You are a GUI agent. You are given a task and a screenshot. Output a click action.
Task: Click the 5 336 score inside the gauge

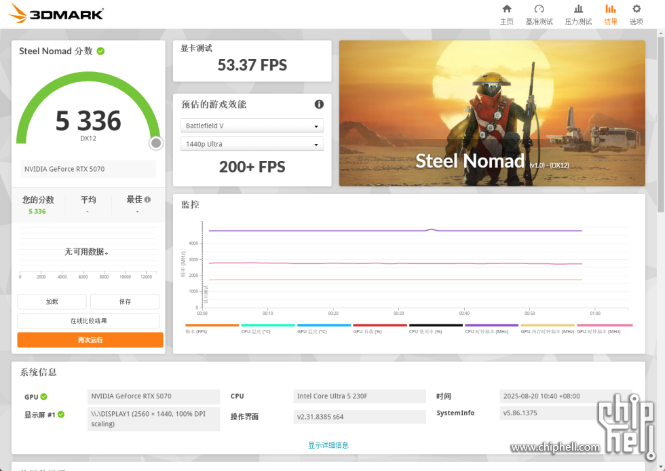click(88, 121)
